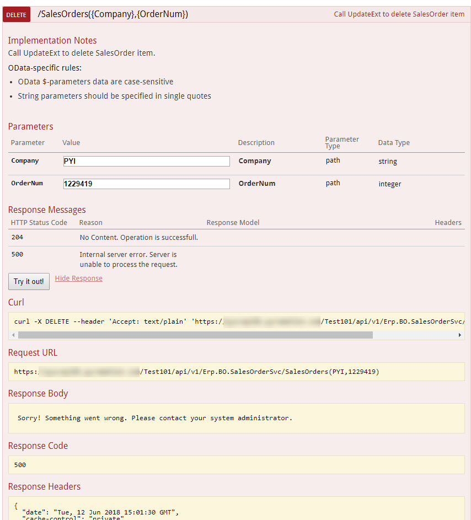471x520 pixels.
Task: Click the Request URL text ending in SalesOrders(PYI,1229419)
Action: tap(196, 372)
